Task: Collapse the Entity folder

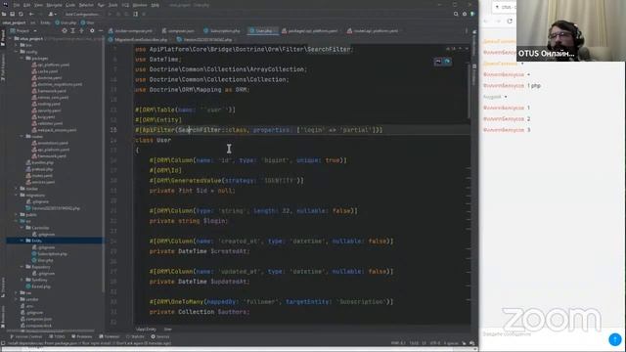Action: (x=22, y=241)
